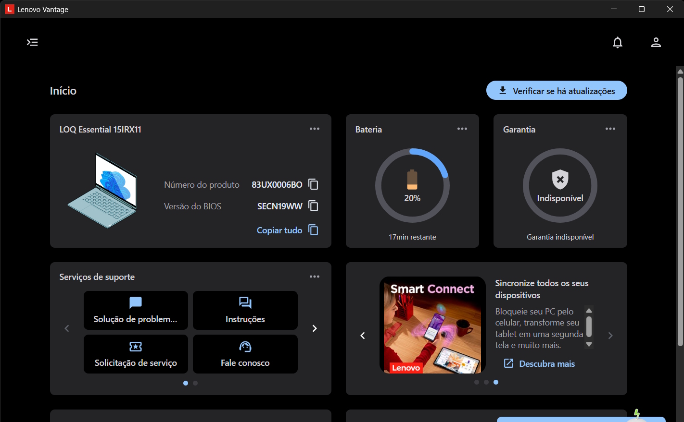Open the user account icon

coord(656,42)
